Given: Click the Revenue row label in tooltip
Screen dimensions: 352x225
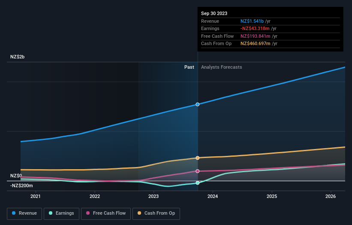Looking at the screenshot, I should (x=210, y=21).
